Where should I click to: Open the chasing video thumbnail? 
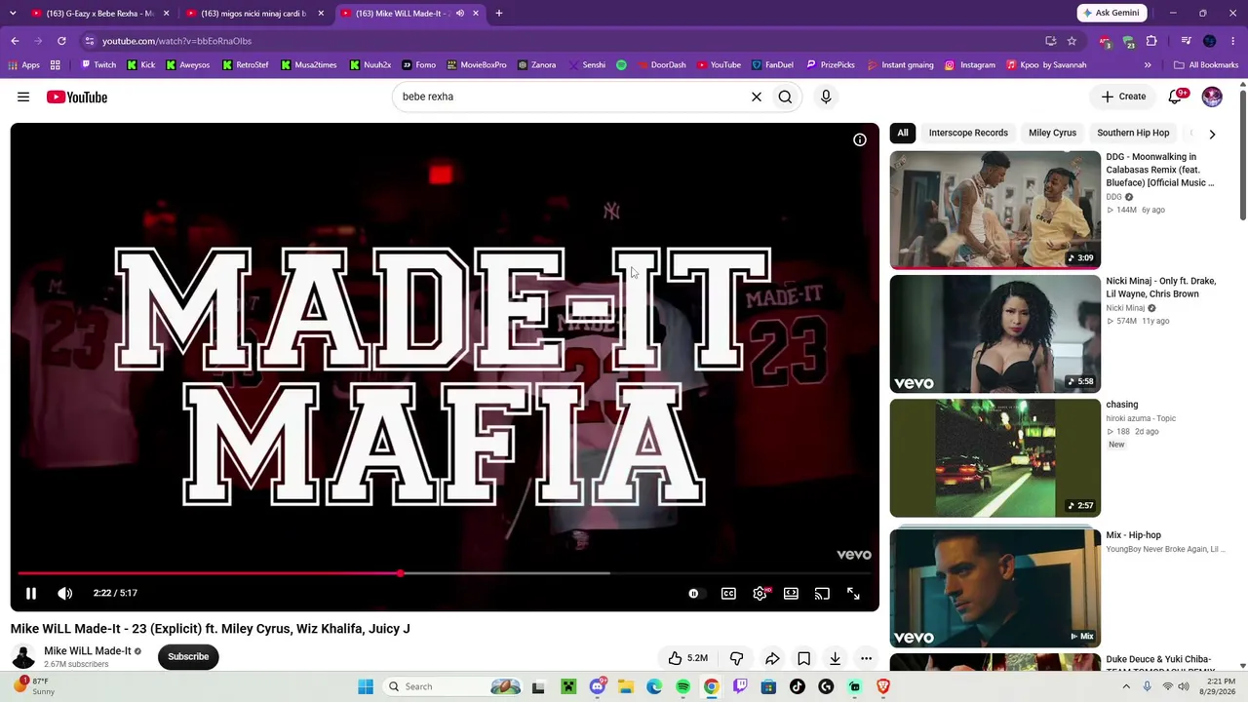click(994, 457)
